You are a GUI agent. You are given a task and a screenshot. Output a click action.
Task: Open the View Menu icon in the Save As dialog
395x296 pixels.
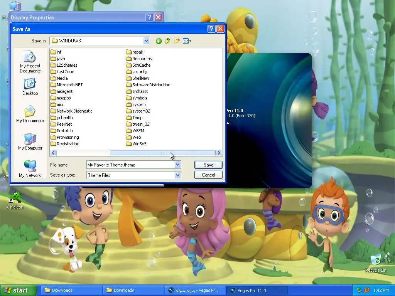pyautogui.click(x=187, y=41)
